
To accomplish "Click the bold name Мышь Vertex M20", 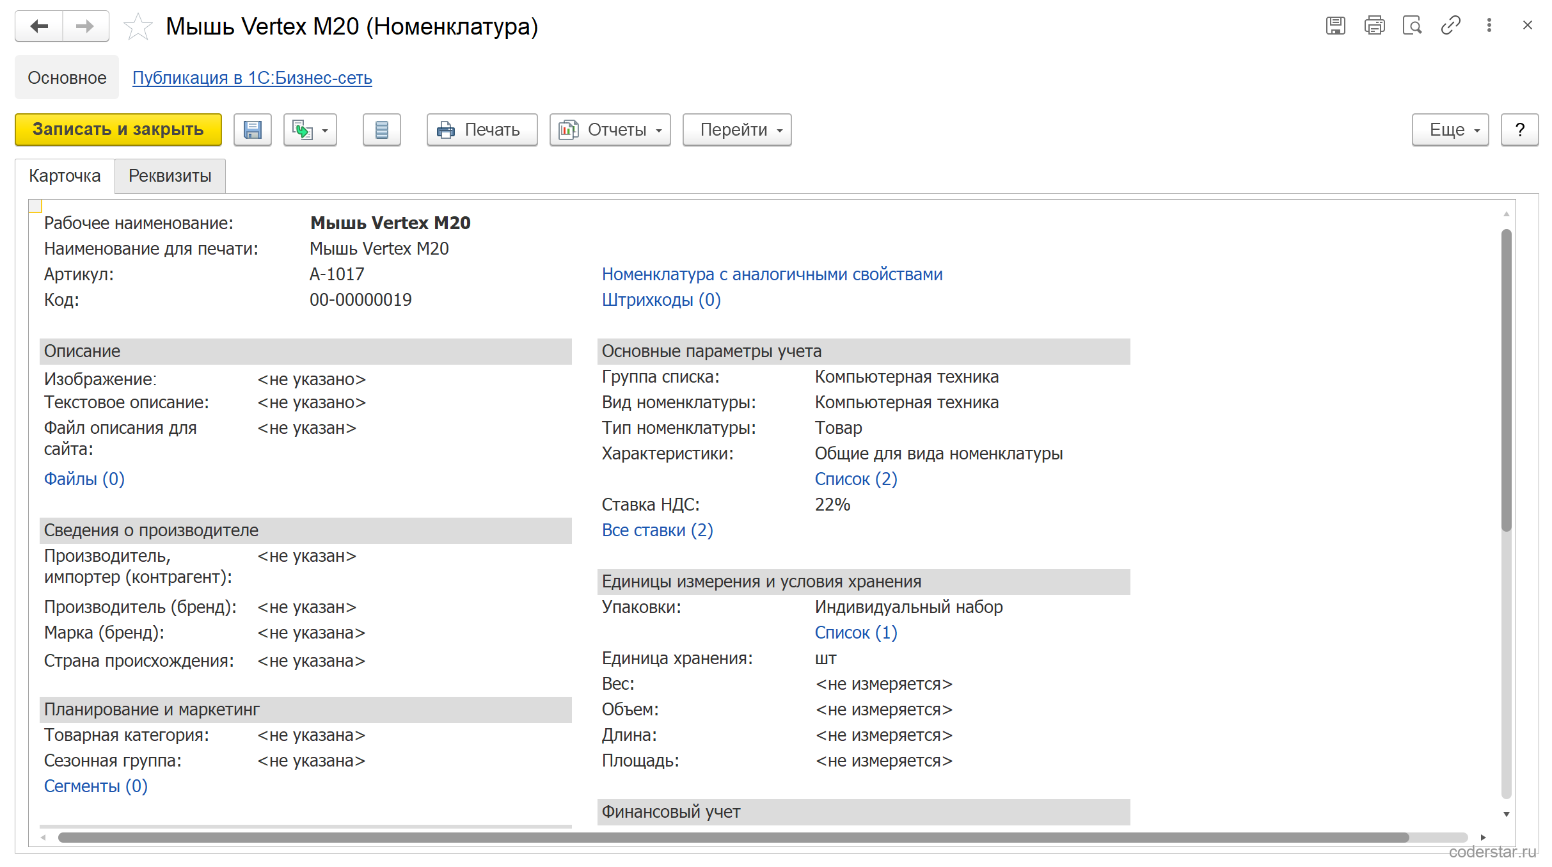I will 390,223.
